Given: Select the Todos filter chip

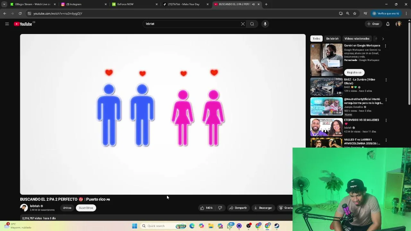Looking at the screenshot, I should [316, 38].
